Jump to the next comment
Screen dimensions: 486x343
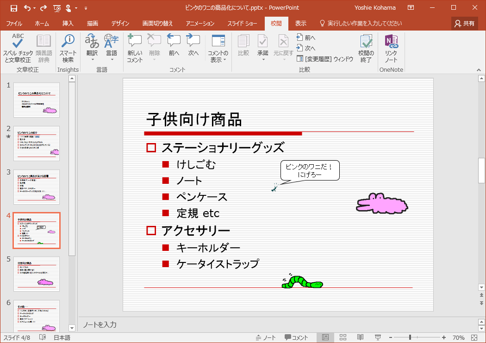click(x=193, y=48)
